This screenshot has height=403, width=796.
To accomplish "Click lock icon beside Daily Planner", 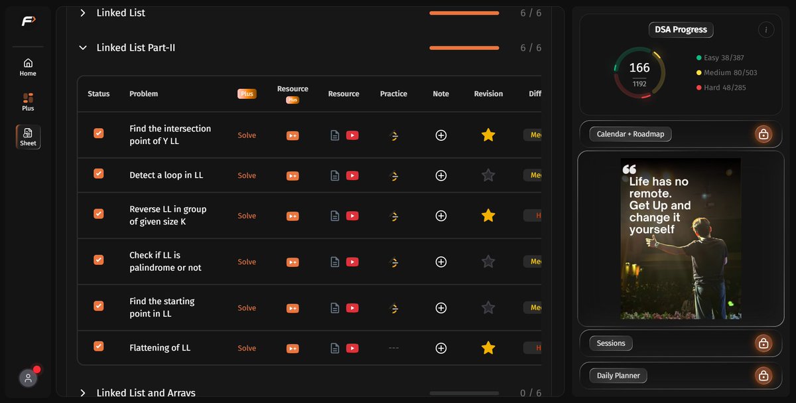I will click(x=763, y=375).
